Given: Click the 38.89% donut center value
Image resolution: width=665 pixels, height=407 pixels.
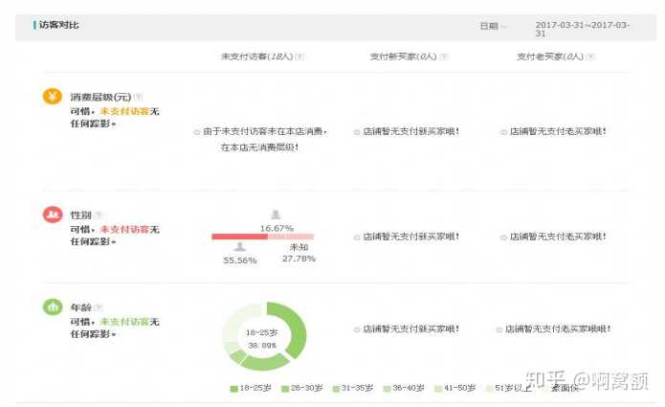Looking at the screenshot, I should coord(262,346).
